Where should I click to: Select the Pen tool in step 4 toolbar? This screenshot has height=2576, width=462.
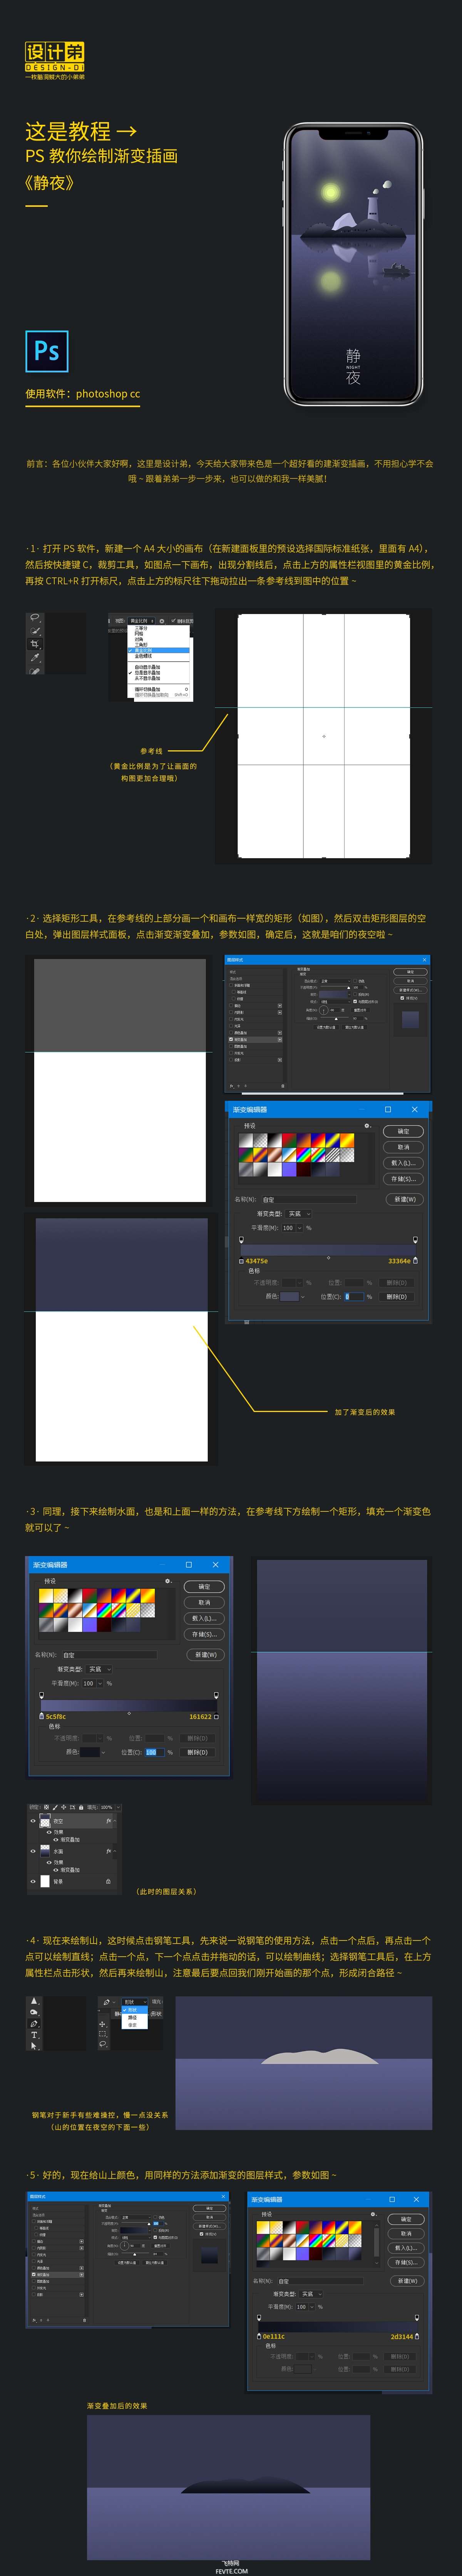[34, 2024]
